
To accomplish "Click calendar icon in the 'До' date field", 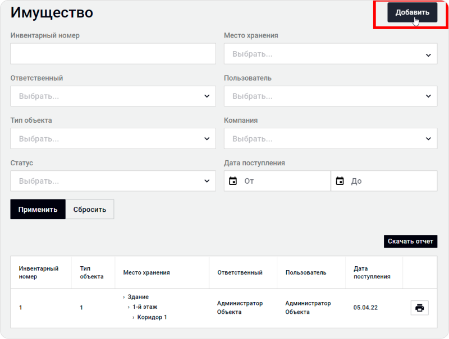I will click(340, 181).
